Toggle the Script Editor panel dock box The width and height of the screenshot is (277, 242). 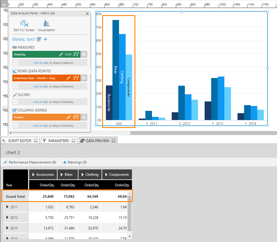point(36,141)
